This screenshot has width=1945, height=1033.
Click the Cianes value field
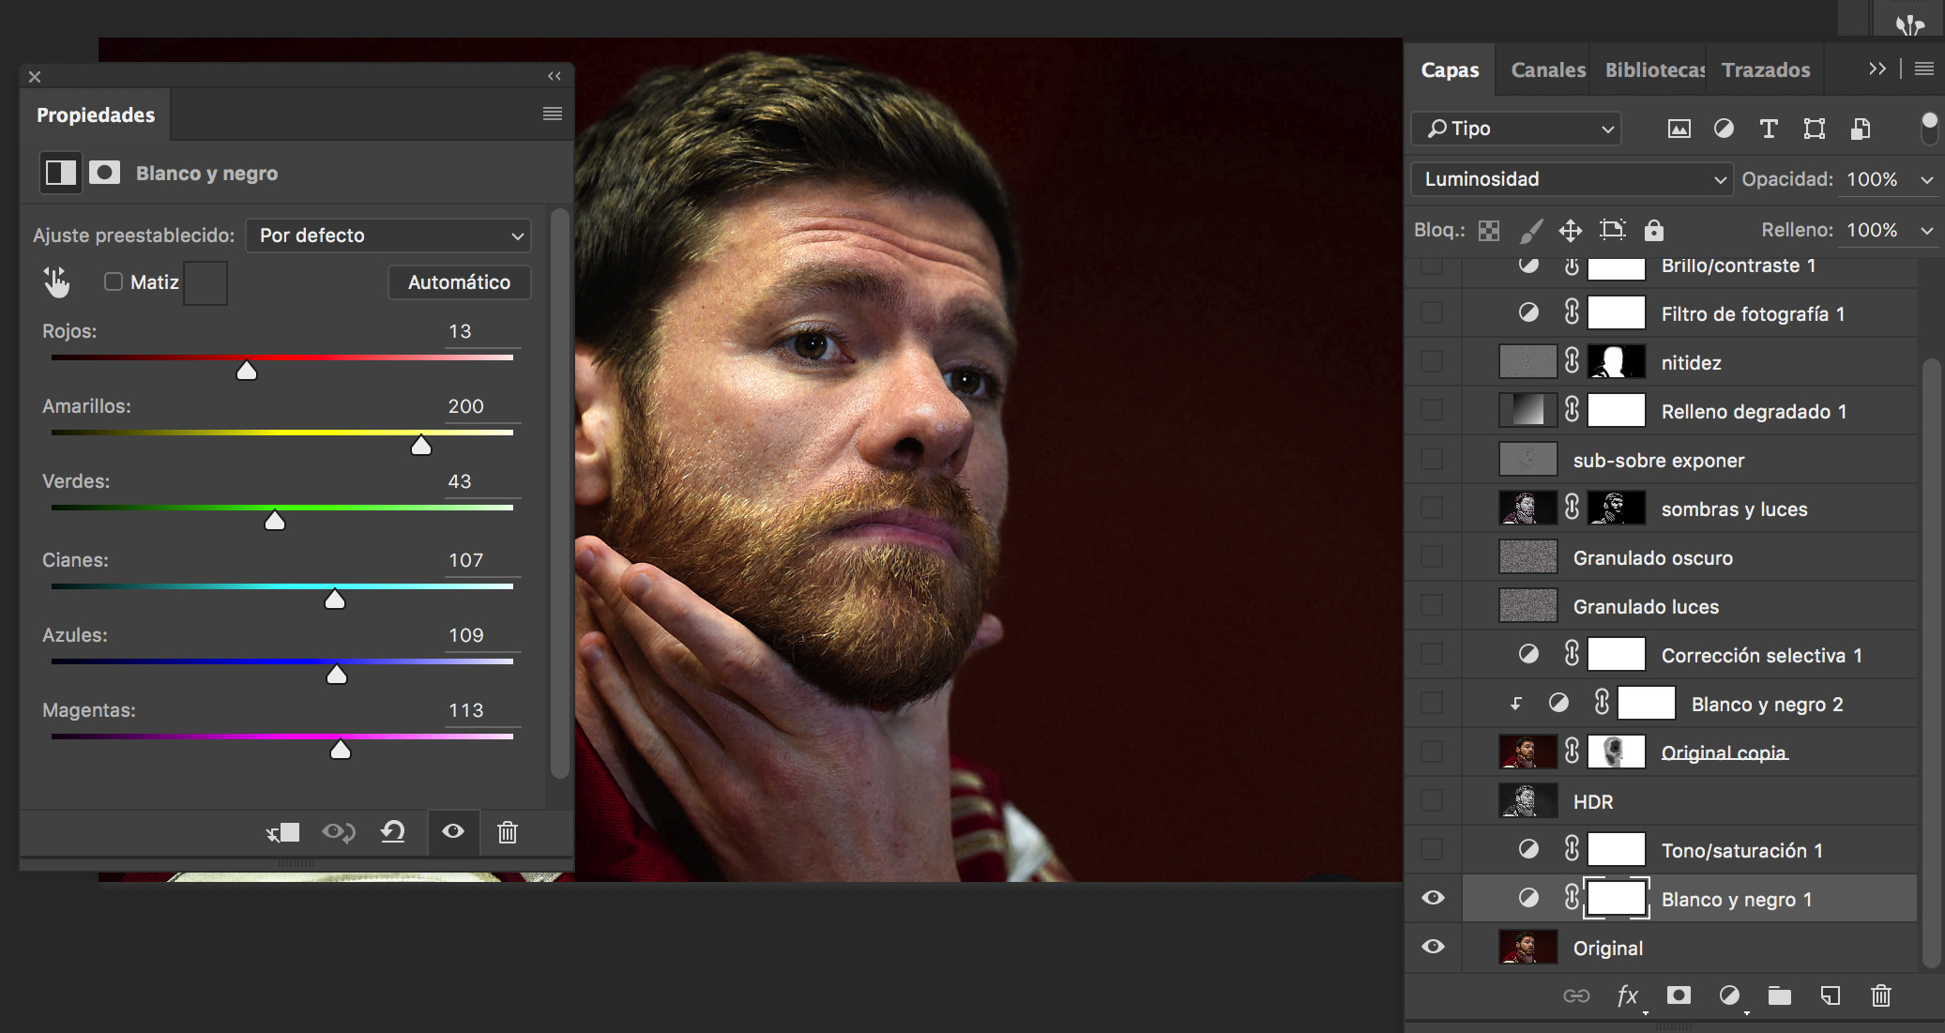tap(481, 560)
